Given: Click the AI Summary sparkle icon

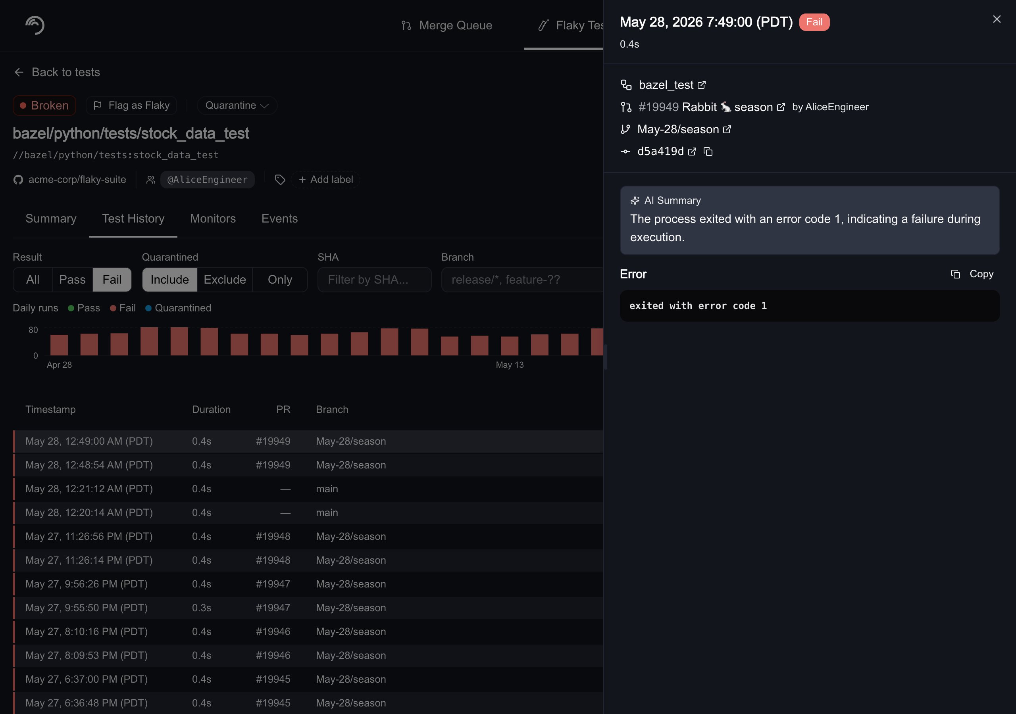Looking at the screenshot, I should tap(635, 200).
